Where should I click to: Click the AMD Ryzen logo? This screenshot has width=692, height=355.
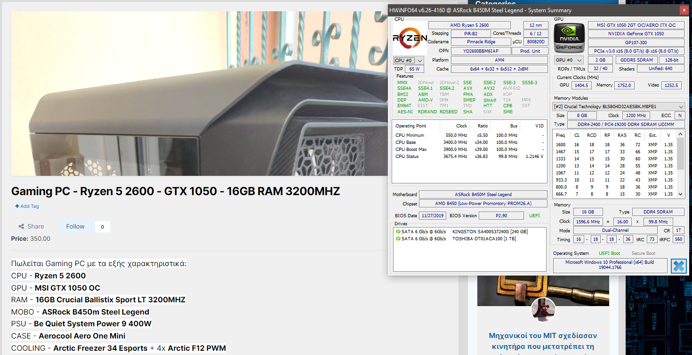tap(410, 38)
